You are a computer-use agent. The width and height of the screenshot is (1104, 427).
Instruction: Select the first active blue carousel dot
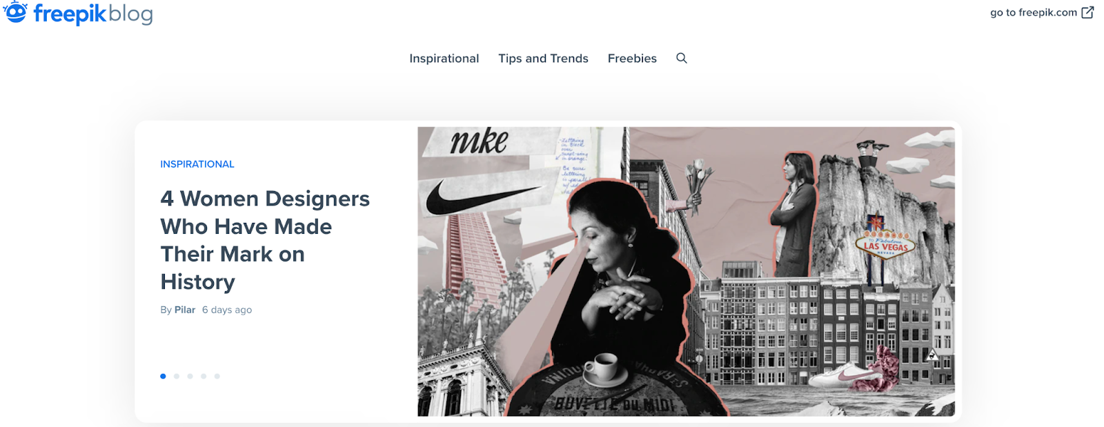pos(163,376)
